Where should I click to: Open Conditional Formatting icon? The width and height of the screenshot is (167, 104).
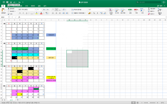pyautogui.click(x=111, y=10)
